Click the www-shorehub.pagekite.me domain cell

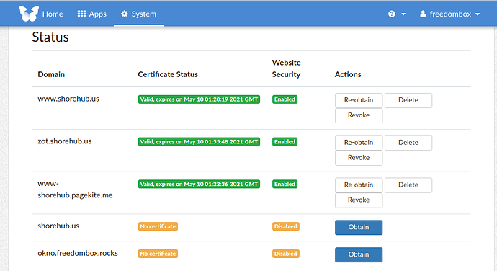point(75,190)
